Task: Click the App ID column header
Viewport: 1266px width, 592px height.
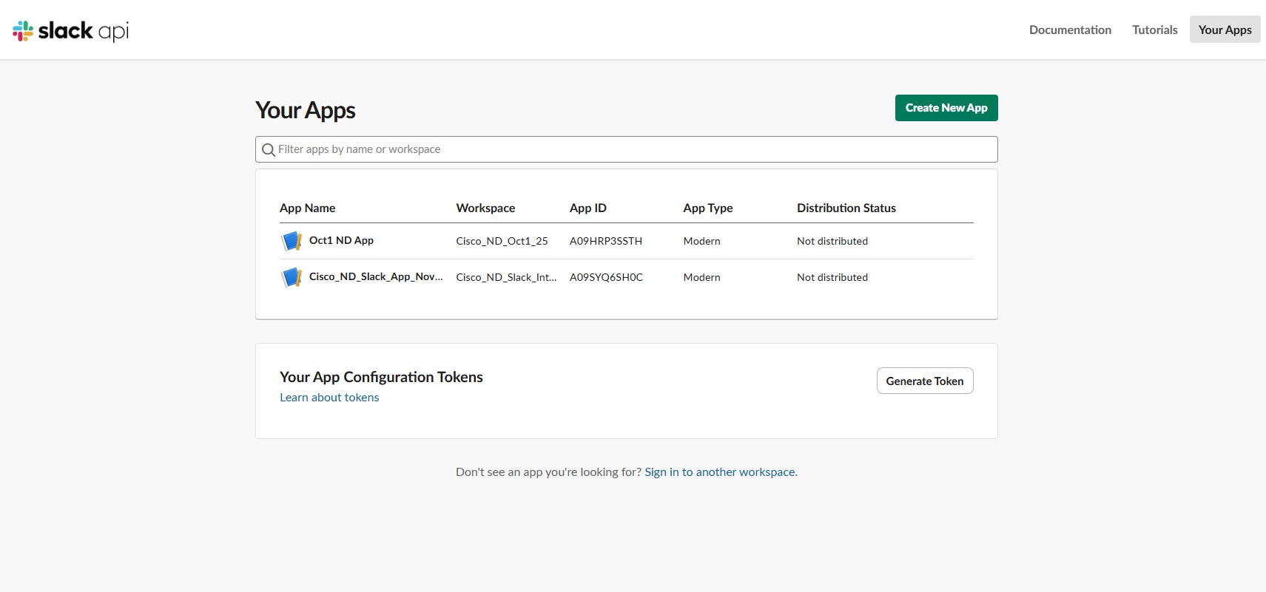Action: coord(588,208)
